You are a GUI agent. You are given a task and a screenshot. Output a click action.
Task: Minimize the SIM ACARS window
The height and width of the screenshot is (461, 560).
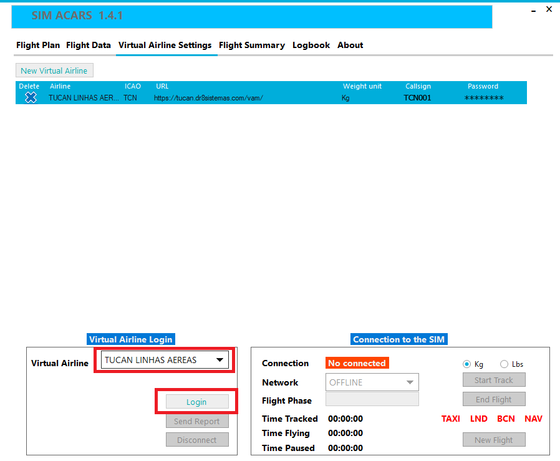click(534, 11)
